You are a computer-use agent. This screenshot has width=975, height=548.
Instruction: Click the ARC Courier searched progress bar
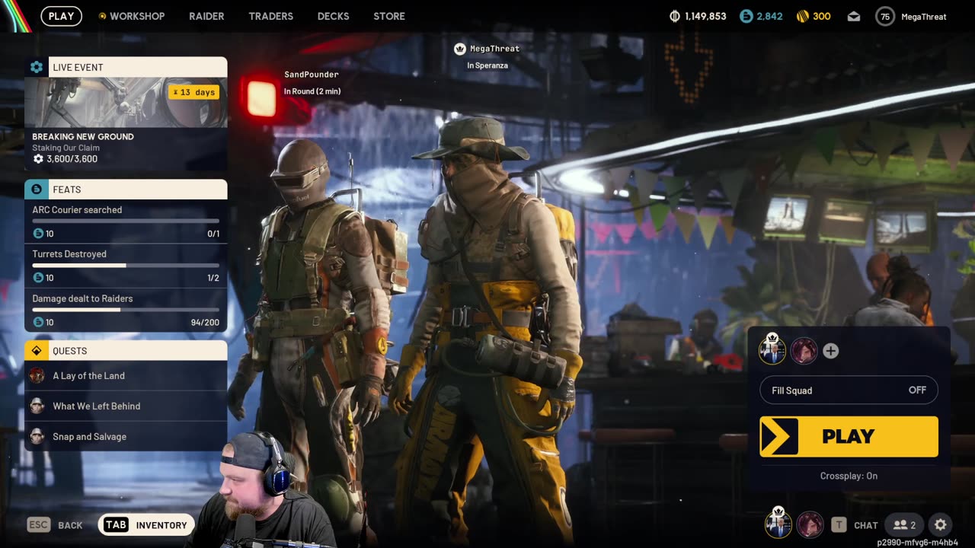tap(126, 221)
